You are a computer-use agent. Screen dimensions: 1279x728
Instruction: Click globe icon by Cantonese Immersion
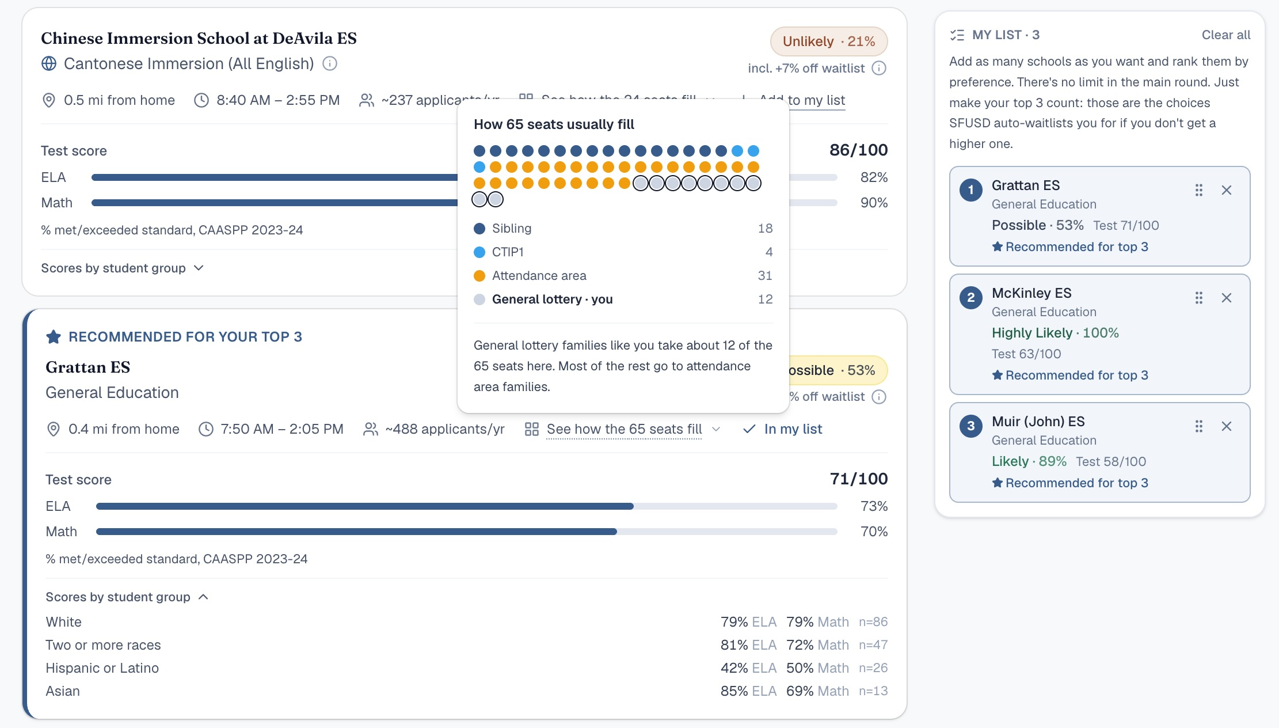(x=49, y=63)
